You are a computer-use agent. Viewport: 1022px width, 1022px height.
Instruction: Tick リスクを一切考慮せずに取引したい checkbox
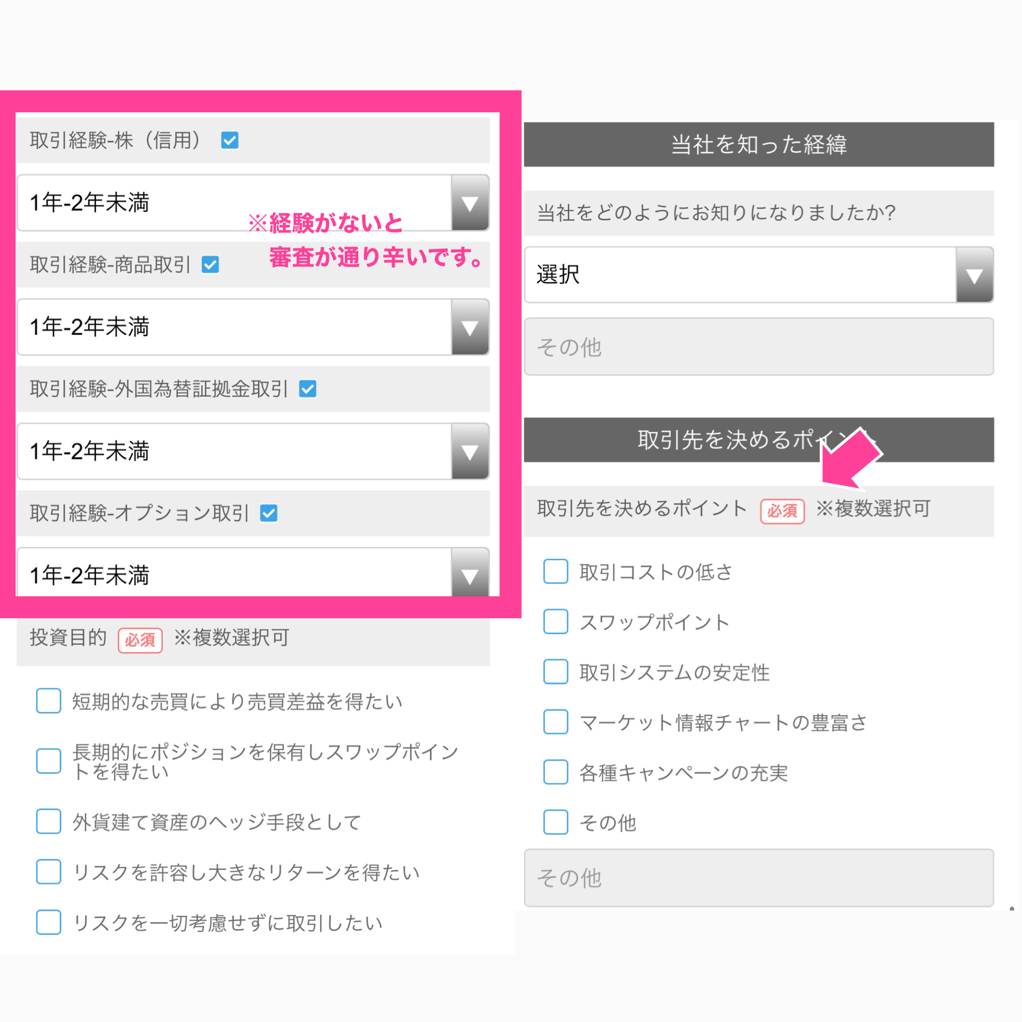tap(49, 922)
